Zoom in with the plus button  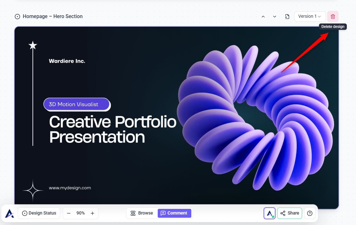92,213
